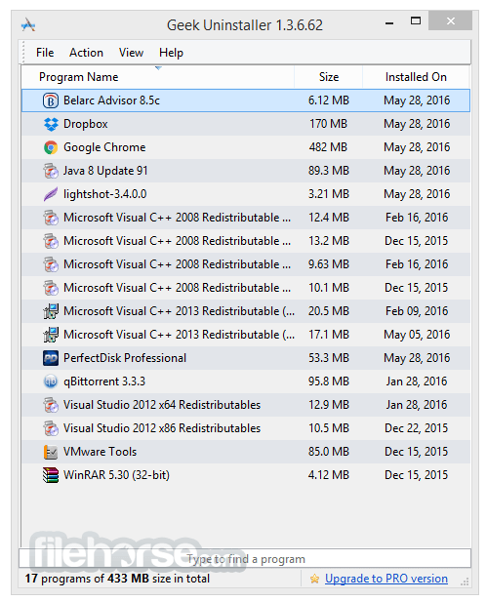Image resolution: width=487 pixels, height=602 pixels.
Task: Click the Dropbox program icon
Action: (x=51, y=124)
